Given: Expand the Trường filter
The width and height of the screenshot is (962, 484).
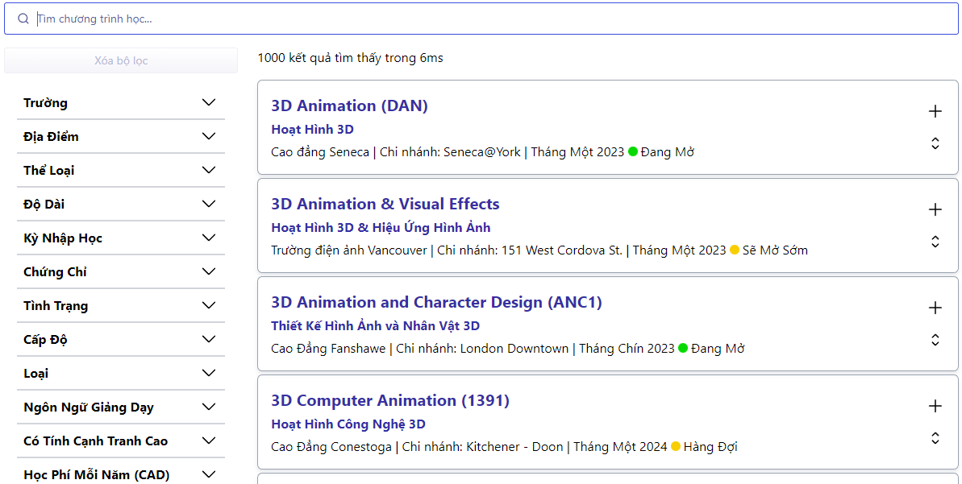Looking at the screenshot, I should tap(121, 102).
